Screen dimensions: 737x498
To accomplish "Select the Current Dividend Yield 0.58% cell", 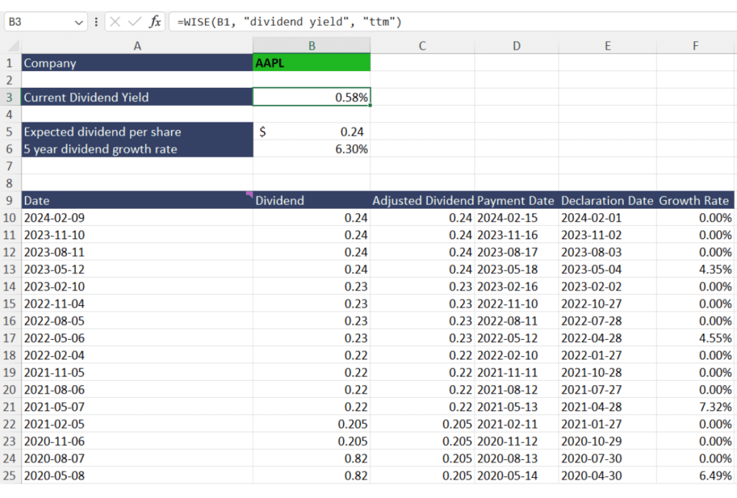I will click(x=312, y=97).
